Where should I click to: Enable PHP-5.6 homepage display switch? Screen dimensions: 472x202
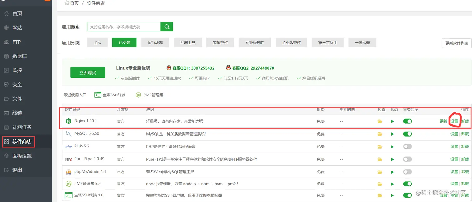pos(407,147)
